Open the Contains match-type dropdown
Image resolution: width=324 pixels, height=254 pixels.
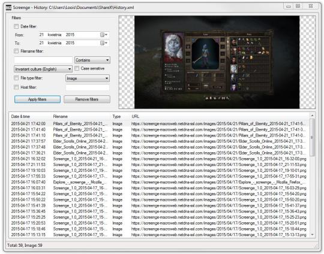tap(92, 60)
